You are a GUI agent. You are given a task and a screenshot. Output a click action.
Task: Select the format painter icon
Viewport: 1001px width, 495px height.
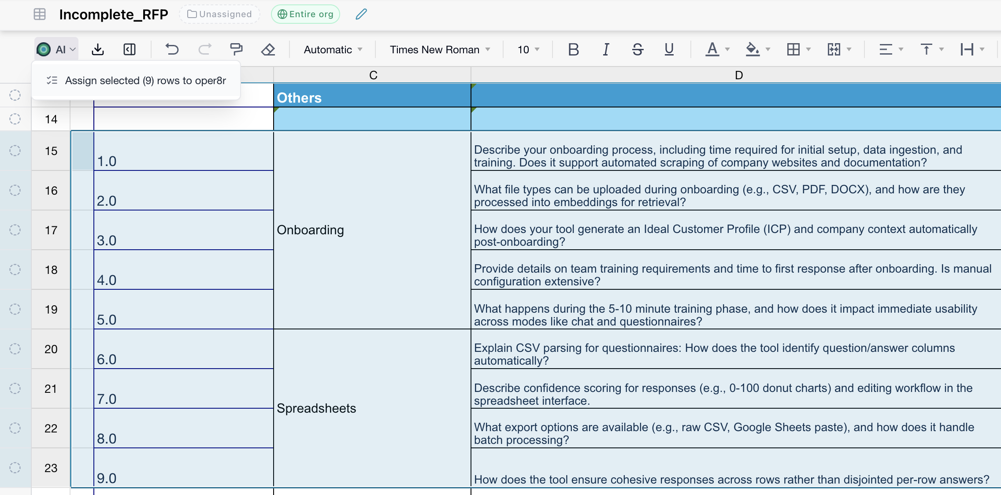coord(236,49)
